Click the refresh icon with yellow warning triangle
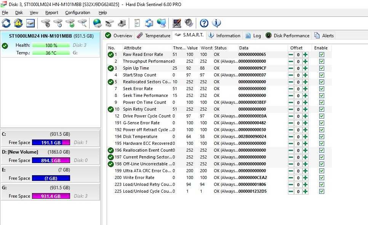Screen dimensions: 368x225 18,23
